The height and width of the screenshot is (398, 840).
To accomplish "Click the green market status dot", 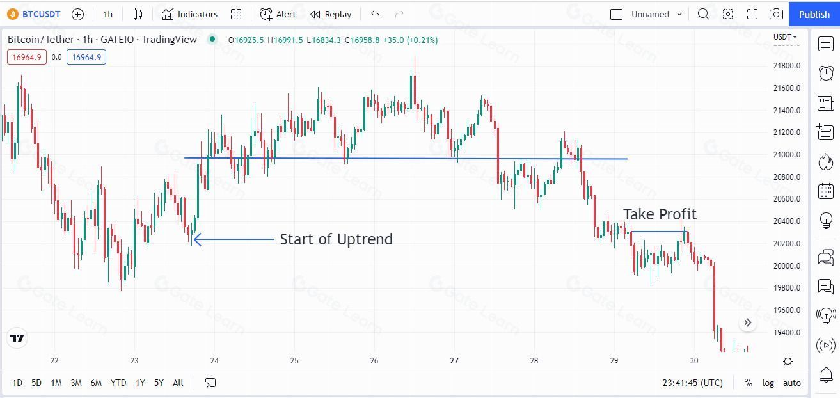I will [x=212, y=40].
